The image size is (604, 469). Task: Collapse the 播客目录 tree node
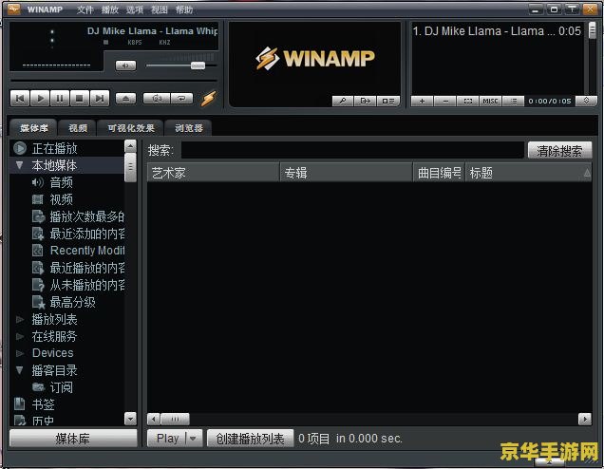[x=20, y=370]
